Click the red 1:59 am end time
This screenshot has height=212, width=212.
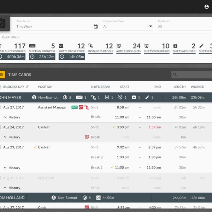coord(155,127)
